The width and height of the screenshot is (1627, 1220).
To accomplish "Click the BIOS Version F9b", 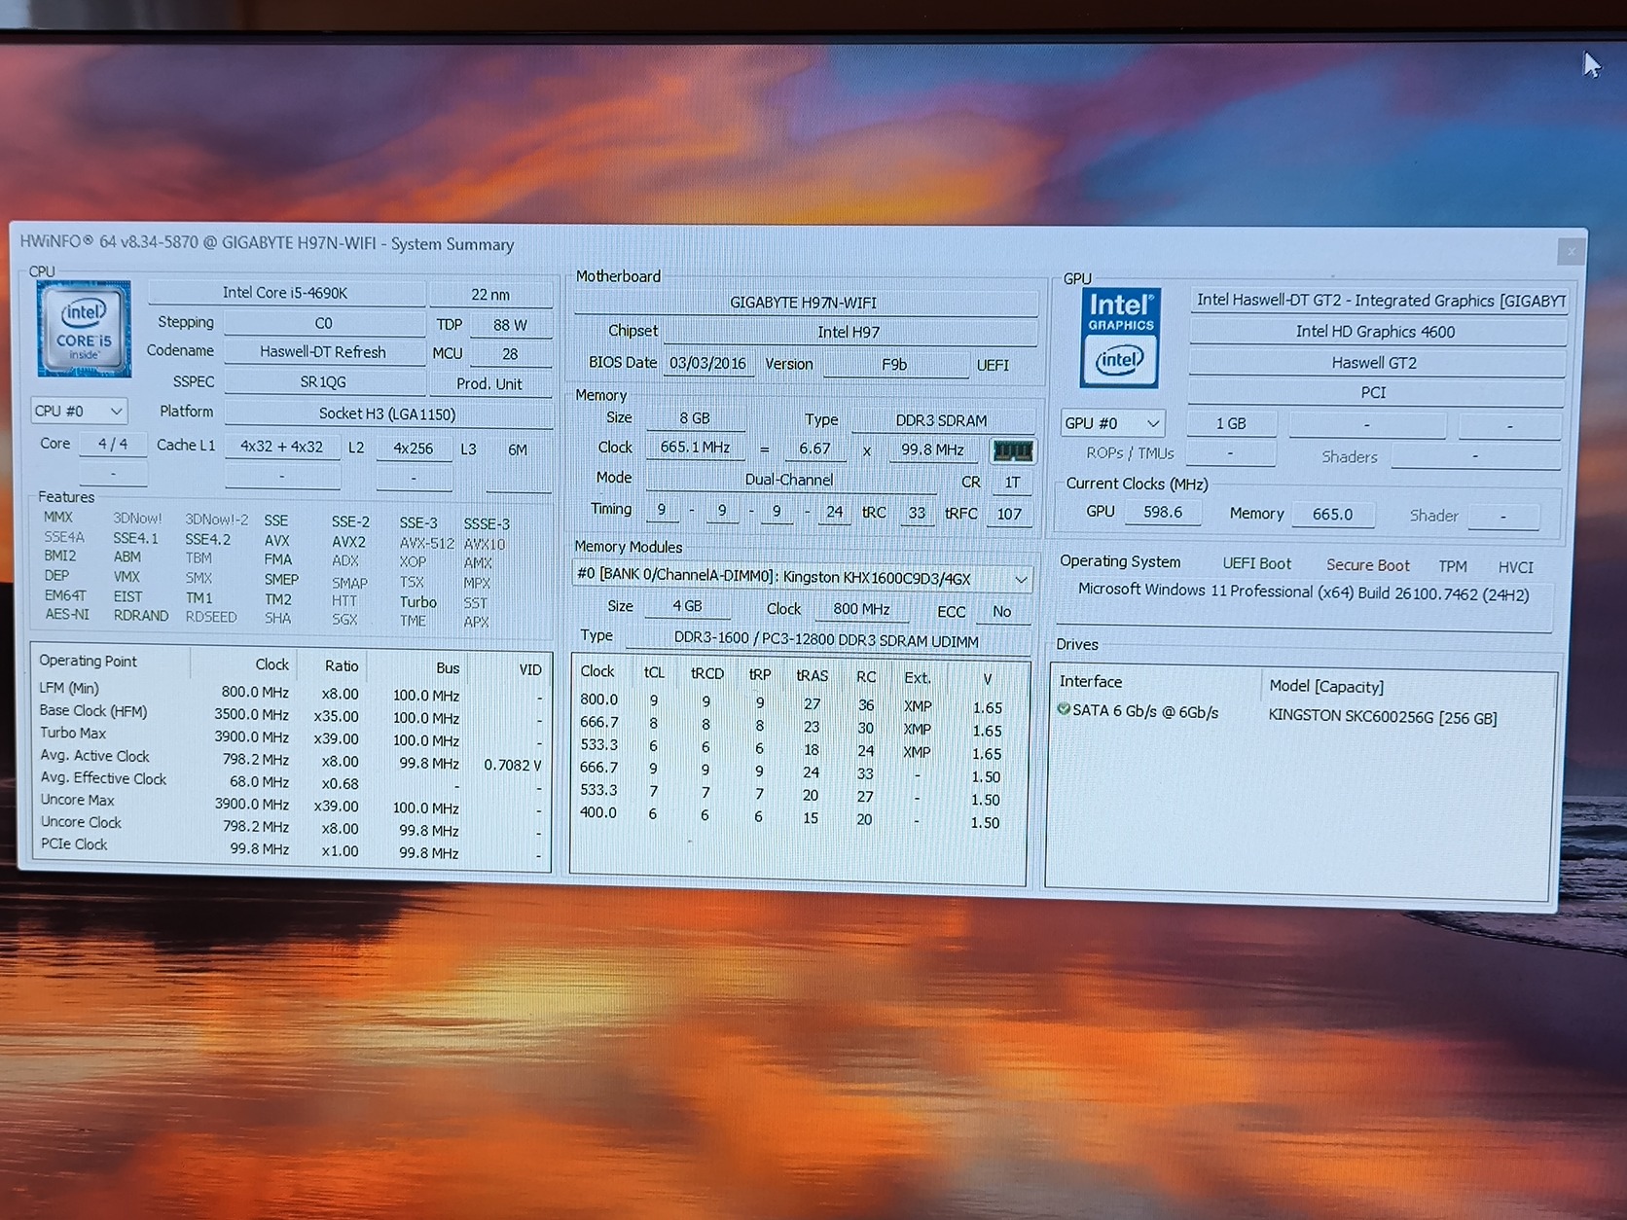I will (x=894, y=365).
